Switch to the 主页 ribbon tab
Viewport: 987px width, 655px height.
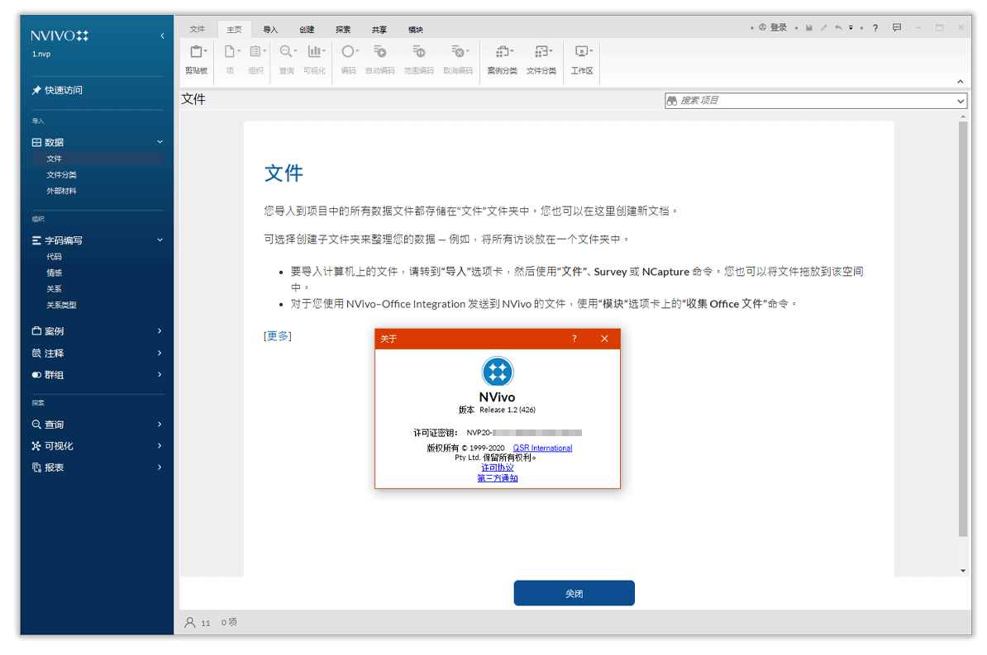click(x=234, y=29)
